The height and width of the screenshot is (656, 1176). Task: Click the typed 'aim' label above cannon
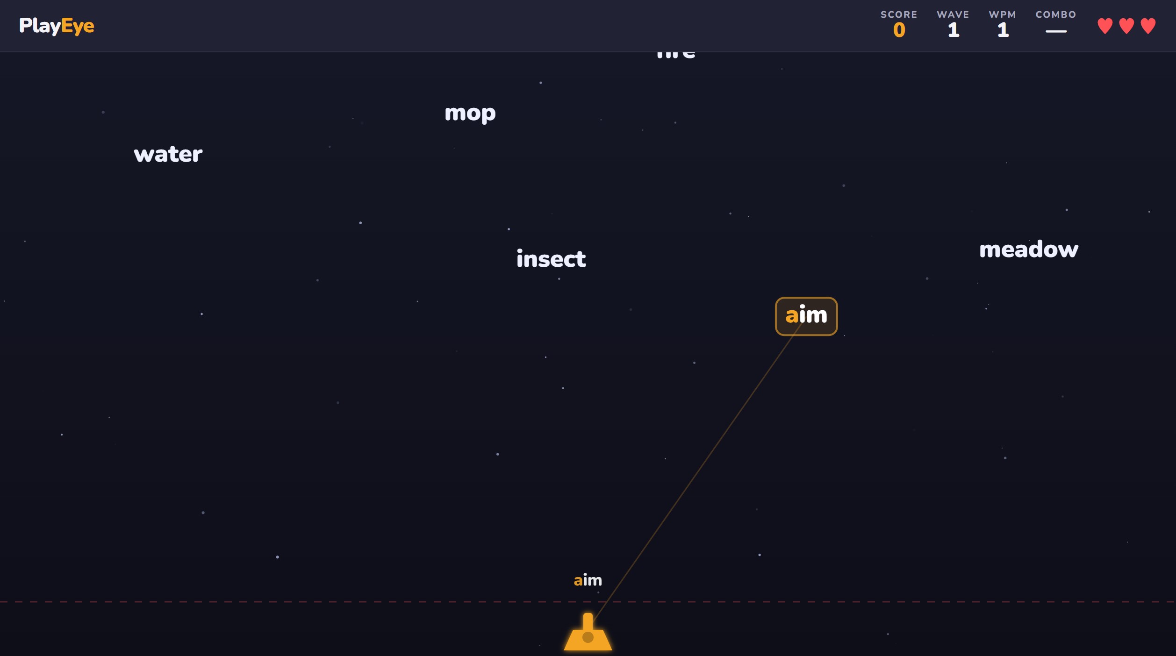[588, 580]
